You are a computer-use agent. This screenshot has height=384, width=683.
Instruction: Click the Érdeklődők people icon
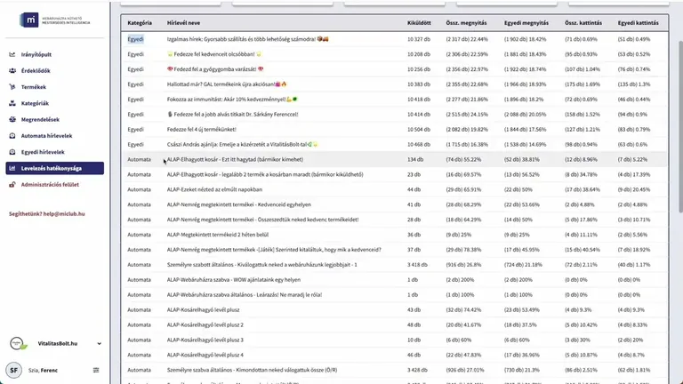tap(12, 70)
